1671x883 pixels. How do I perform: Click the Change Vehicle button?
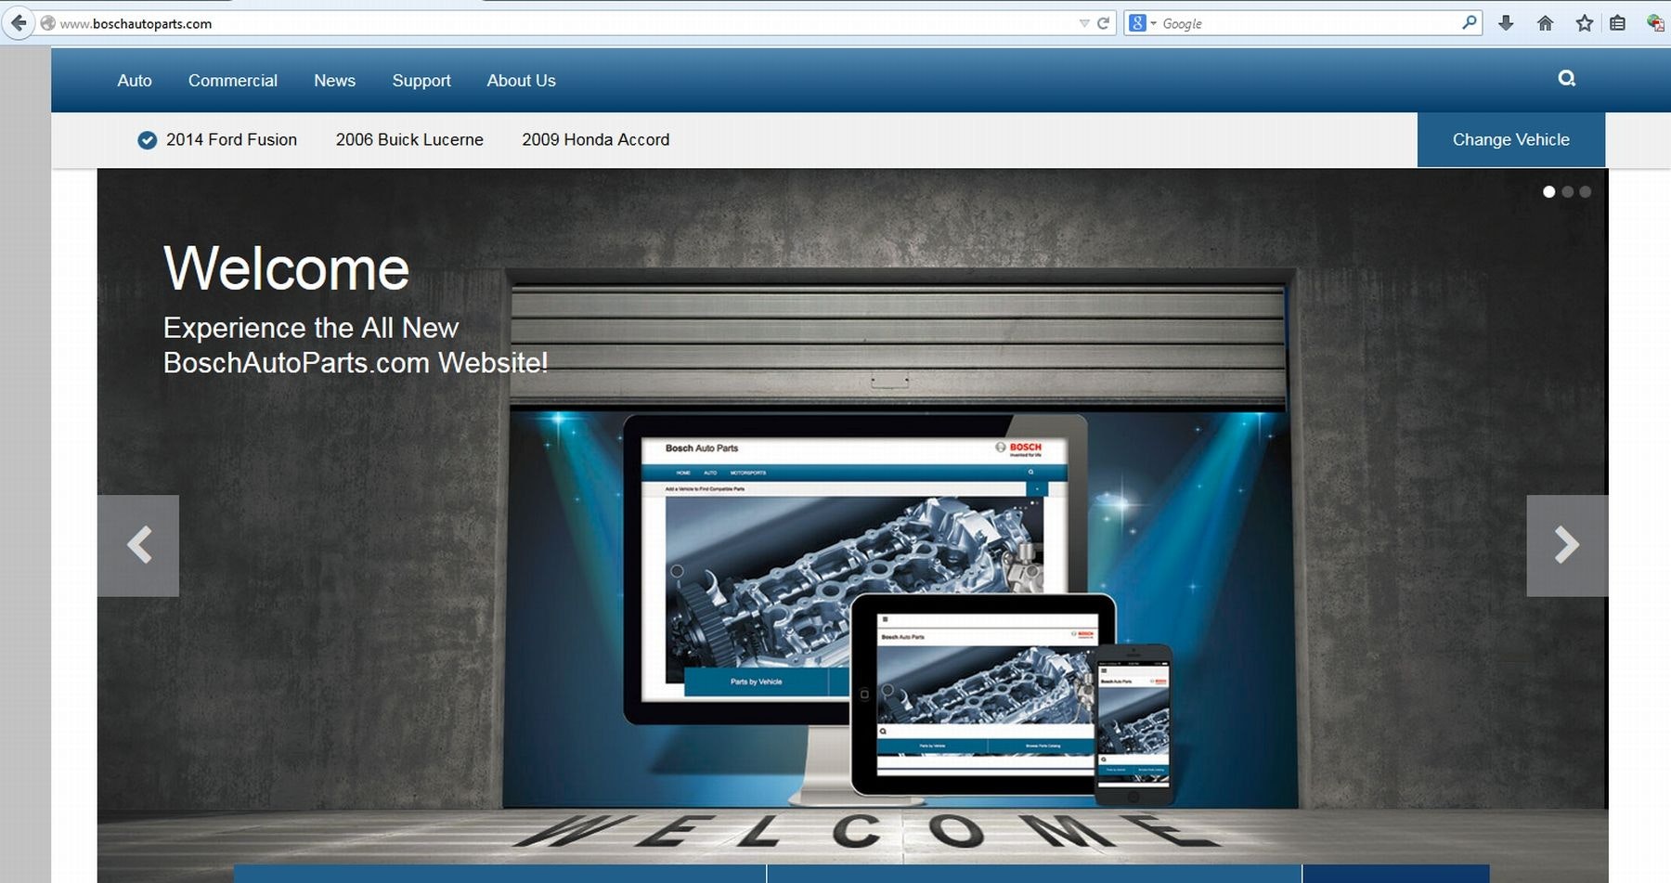1510,139
